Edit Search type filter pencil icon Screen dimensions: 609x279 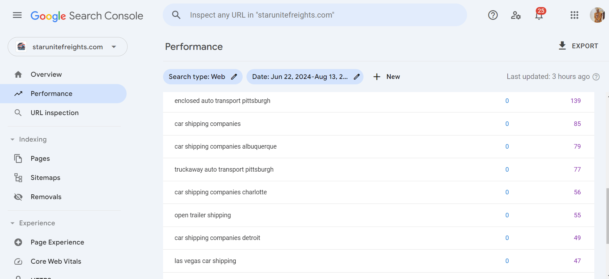pos(234,77)
